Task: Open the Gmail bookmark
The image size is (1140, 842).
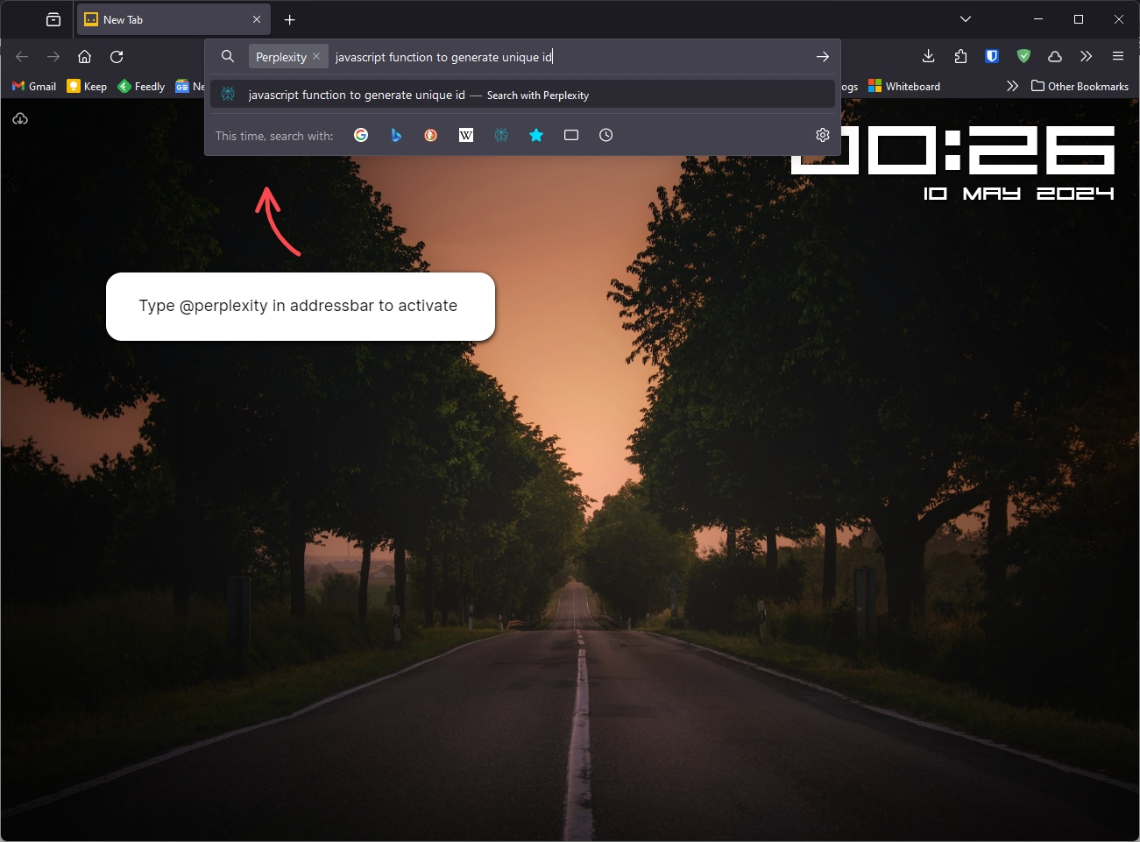Action: tap(34, 86)
